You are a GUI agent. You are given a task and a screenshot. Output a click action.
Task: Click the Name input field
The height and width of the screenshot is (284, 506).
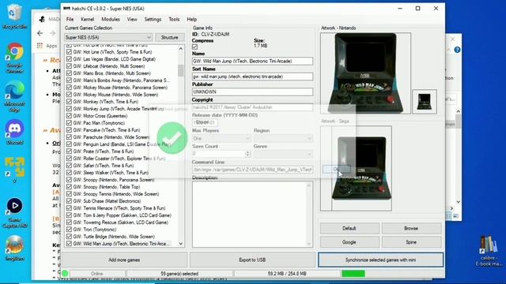(x=252, y=62)
